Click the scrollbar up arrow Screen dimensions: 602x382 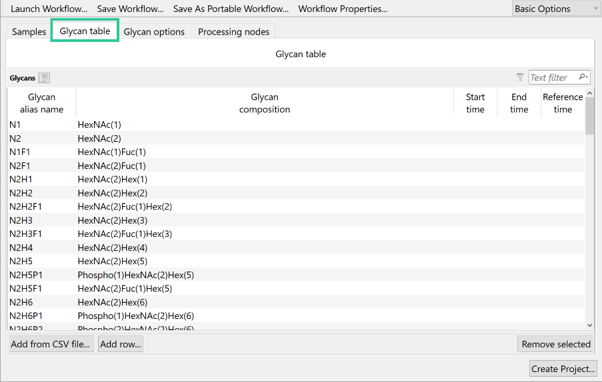tap(590, 93)
